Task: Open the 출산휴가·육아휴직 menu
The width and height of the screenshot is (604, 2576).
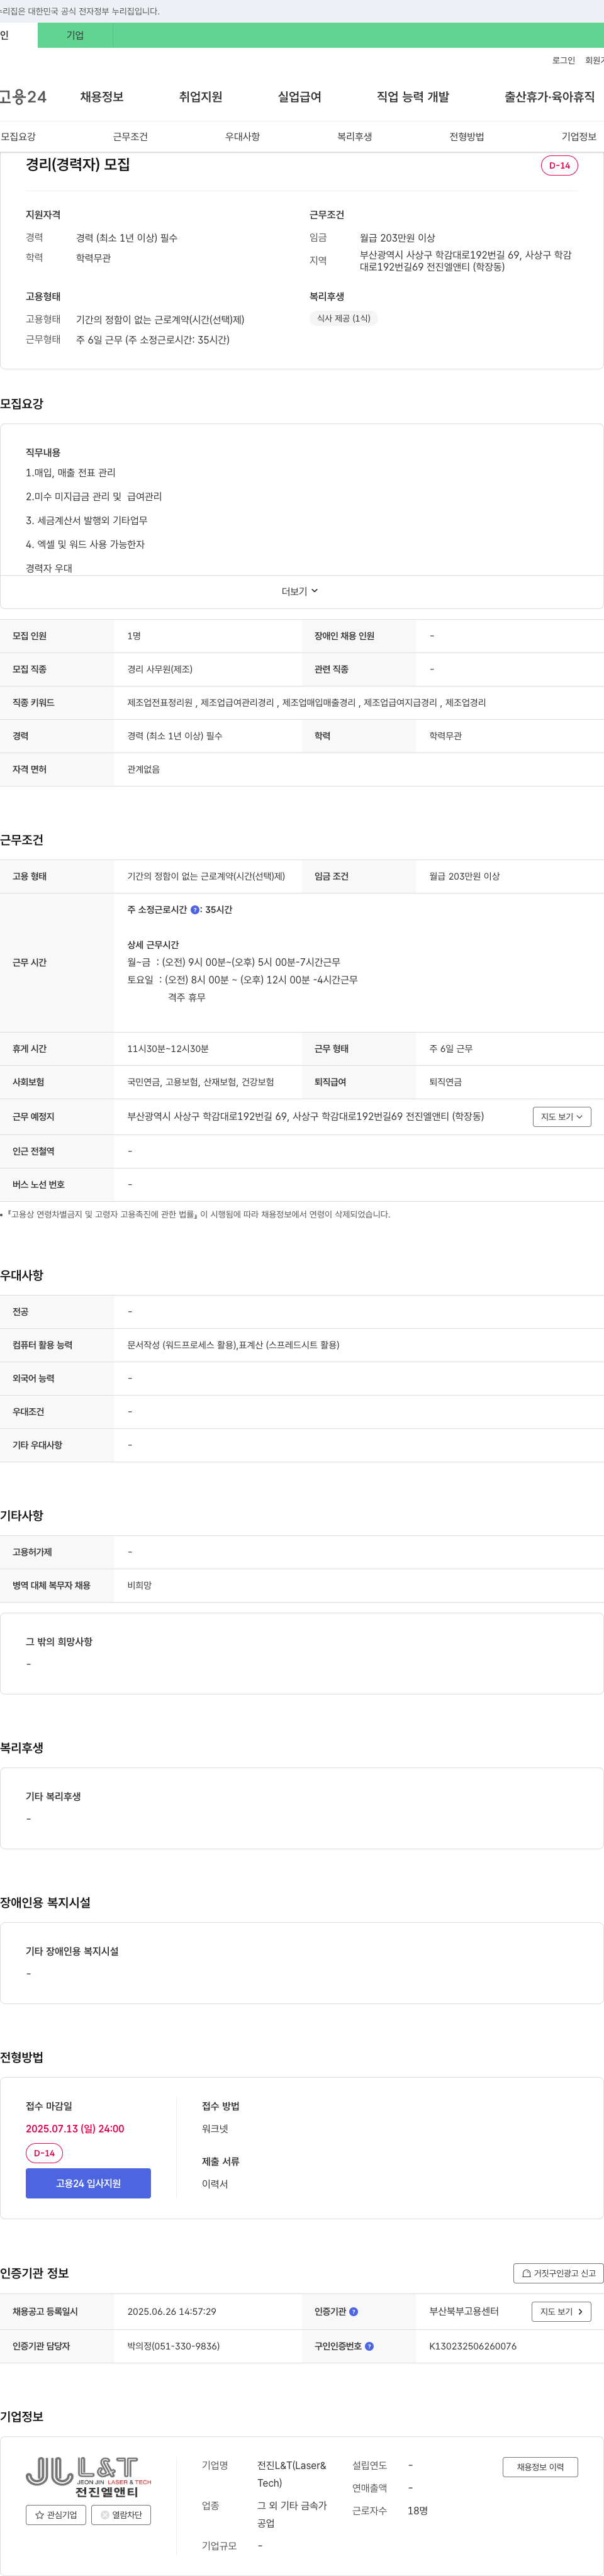Action: point(549,97)
